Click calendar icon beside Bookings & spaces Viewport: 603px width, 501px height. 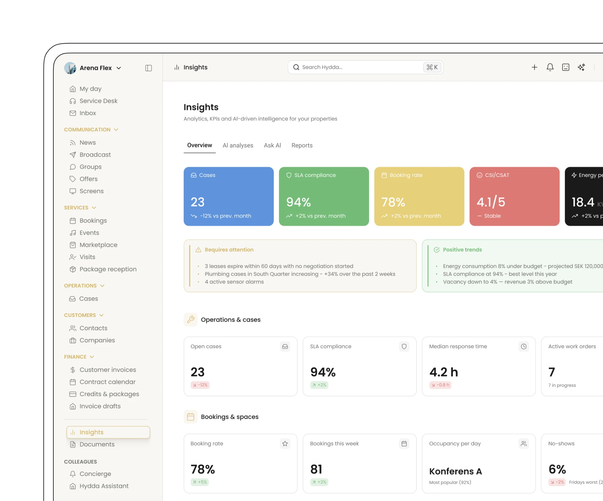pyautogui.click(x=191, y=417)
